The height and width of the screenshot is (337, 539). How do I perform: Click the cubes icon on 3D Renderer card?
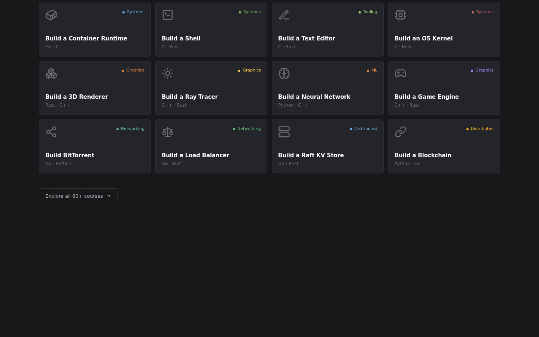[51, 73]
